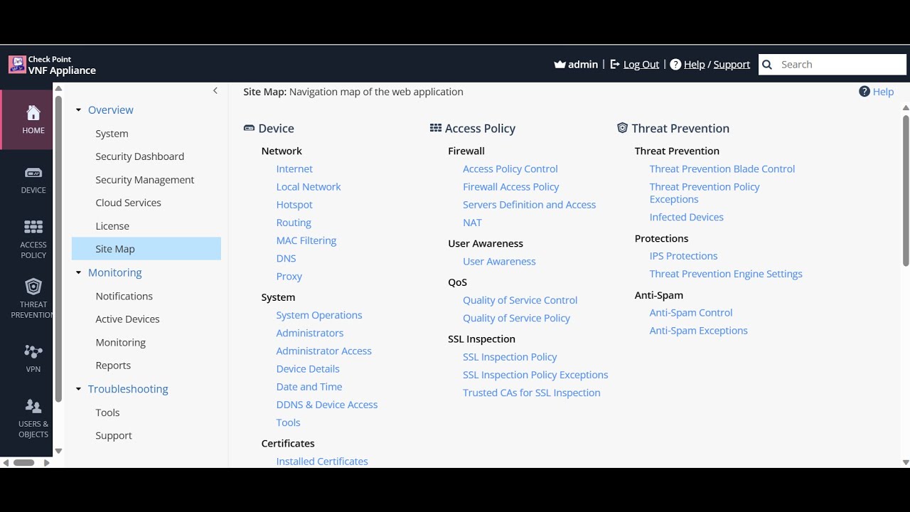Open the Anti-Spam Exceptions link
Screen dimensions: 910x512
699,331
